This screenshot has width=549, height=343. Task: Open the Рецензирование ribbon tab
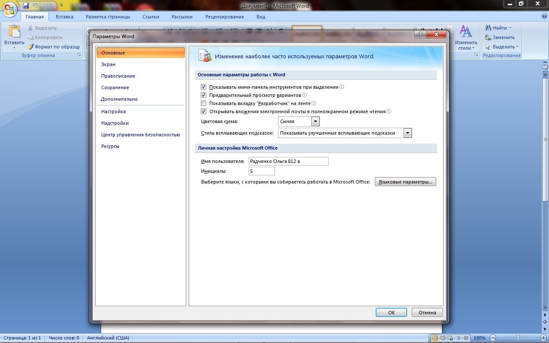(x=225, y=17)
